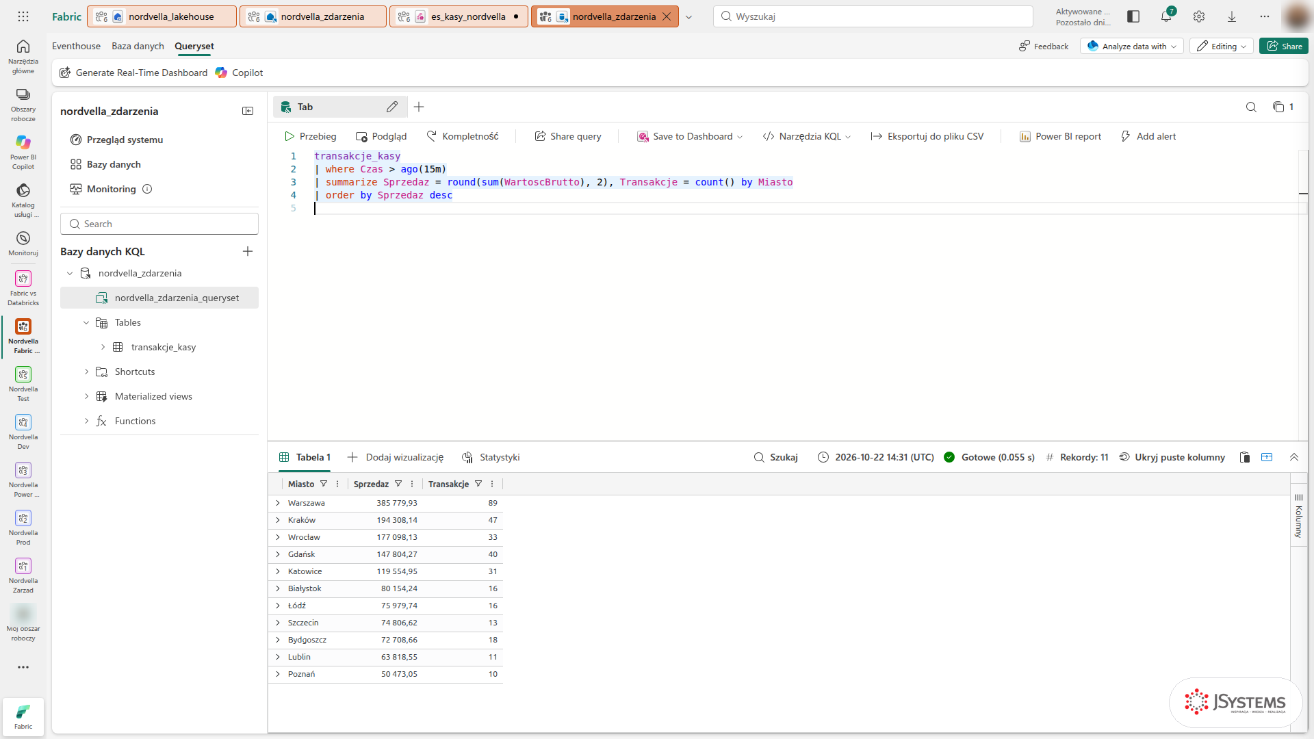Switch to the Baza danych tab
Viewport: 1314px width, 739px height.
[138, 46]
